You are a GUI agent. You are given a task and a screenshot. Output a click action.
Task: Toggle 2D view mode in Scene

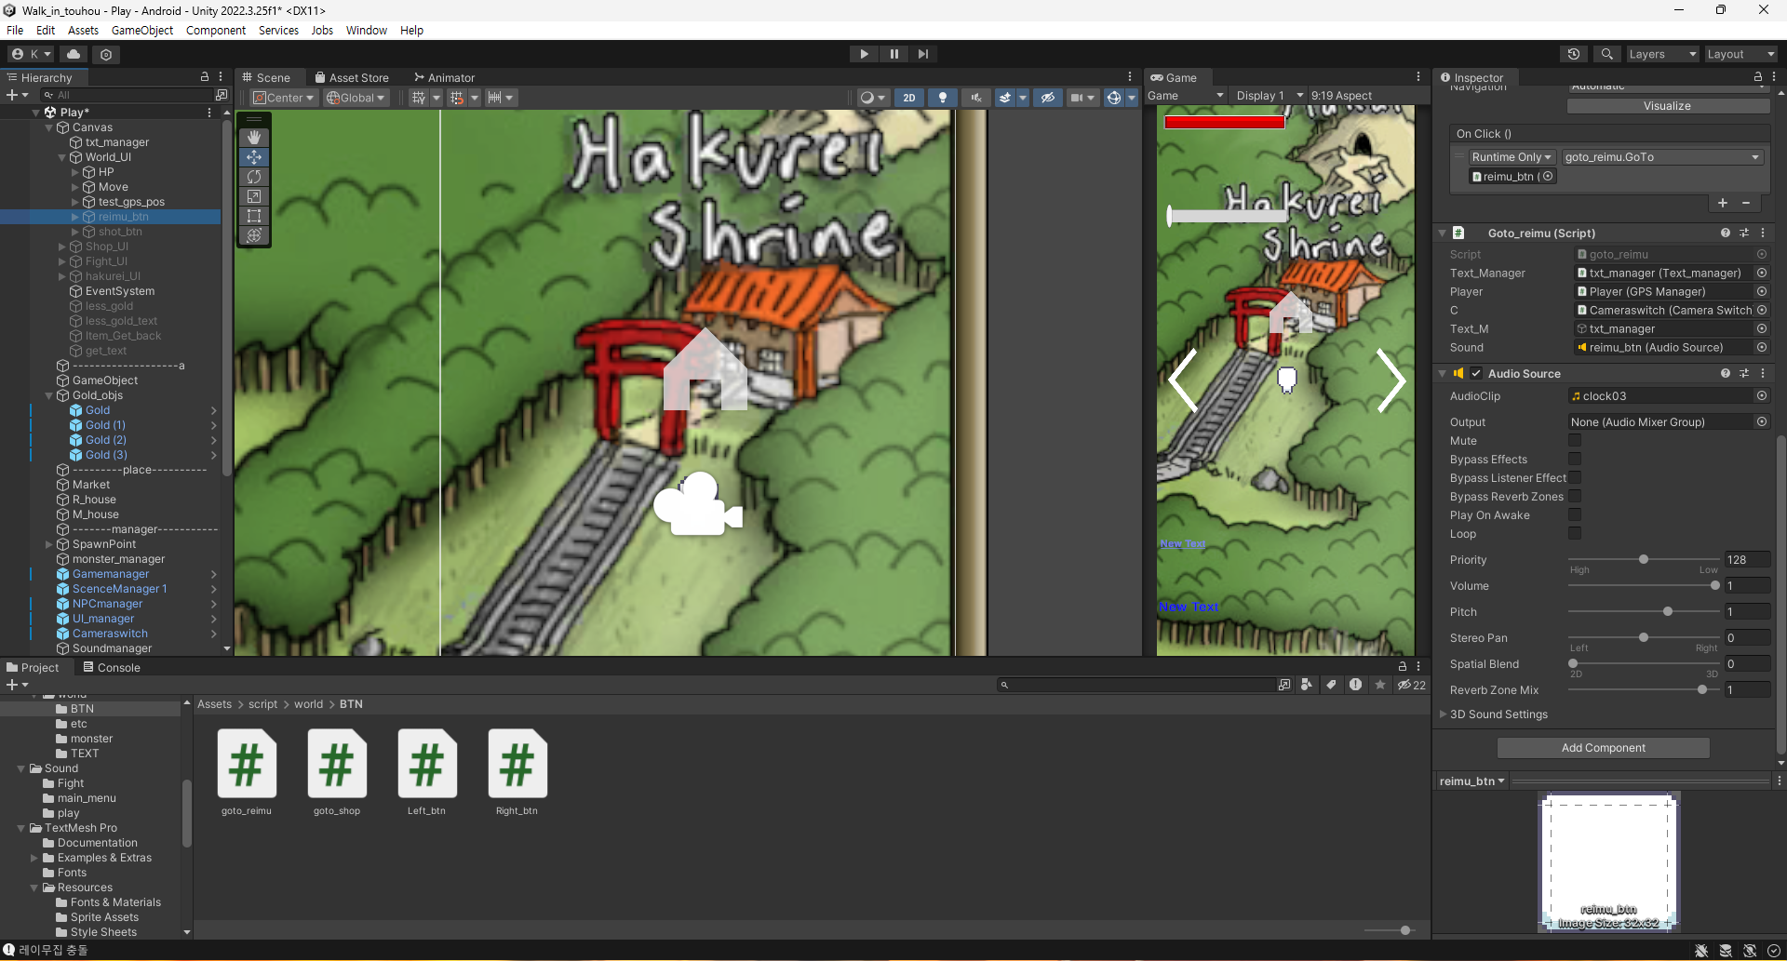pos(908,98)
